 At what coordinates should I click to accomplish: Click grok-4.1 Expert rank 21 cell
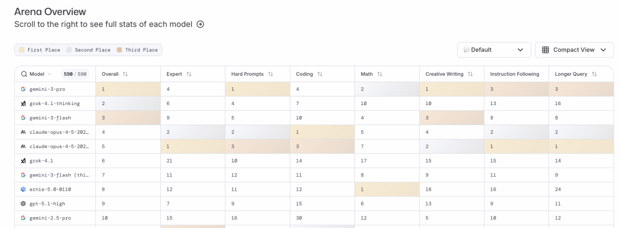click(x=193, y=161)
